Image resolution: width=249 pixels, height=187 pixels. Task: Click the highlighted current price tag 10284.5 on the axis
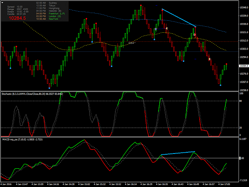point(244,66)
